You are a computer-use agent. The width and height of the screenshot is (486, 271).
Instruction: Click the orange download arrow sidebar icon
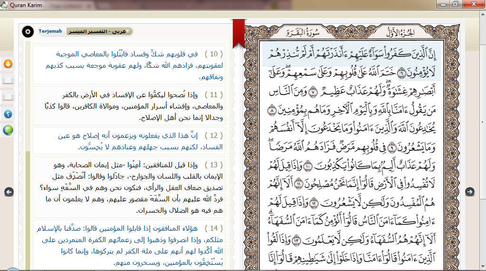point(8,64)
